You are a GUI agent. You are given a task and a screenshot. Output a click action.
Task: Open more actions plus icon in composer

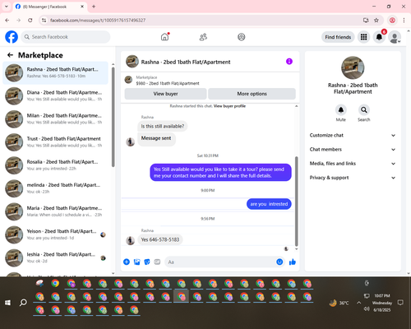click(x=127, y=262)
